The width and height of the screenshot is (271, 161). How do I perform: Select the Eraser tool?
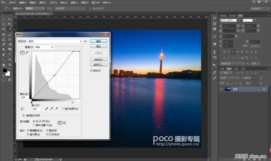click(3, 44)
